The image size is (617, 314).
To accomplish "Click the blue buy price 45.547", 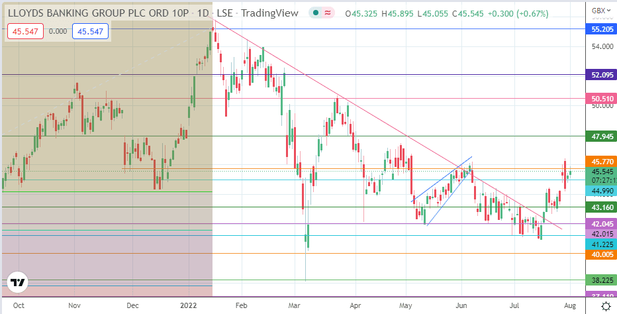I will coord(90,32).
